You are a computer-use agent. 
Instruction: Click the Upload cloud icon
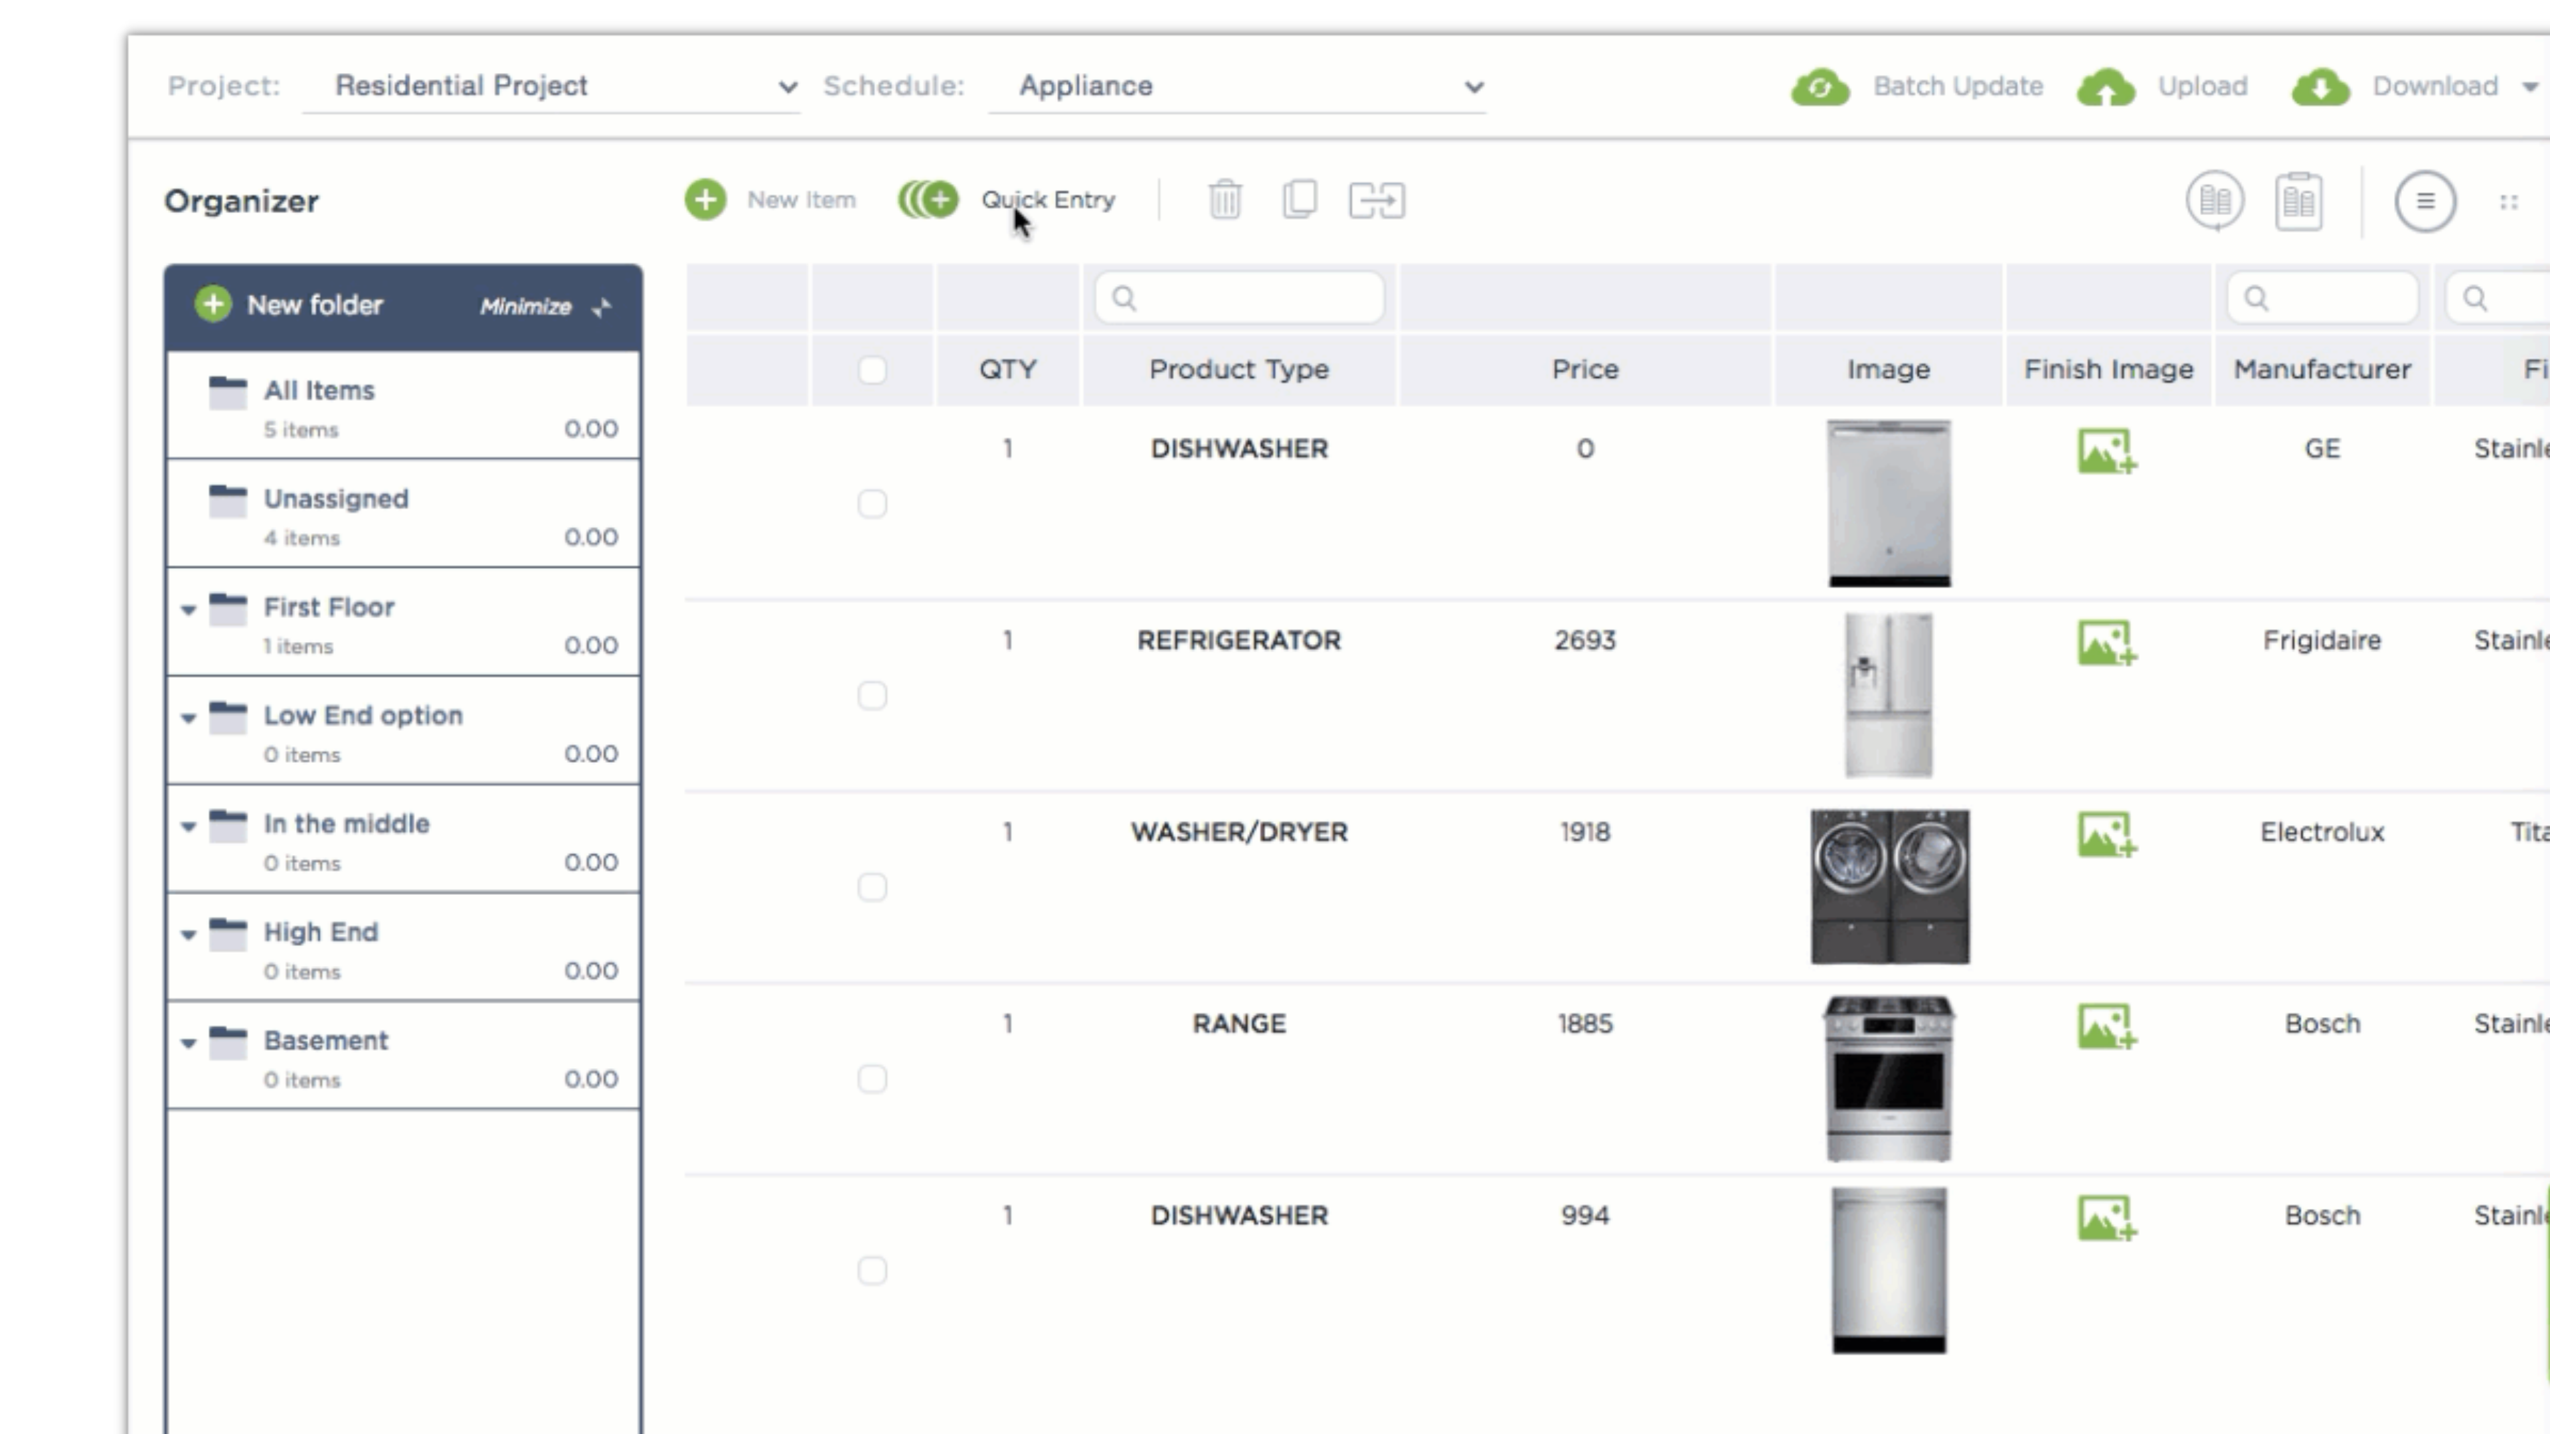[x=2106, y=87]
